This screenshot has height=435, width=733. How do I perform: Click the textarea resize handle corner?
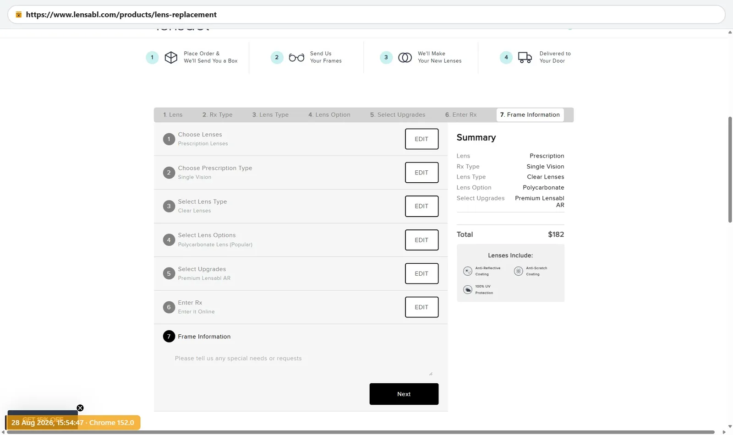tap(431, 374)
